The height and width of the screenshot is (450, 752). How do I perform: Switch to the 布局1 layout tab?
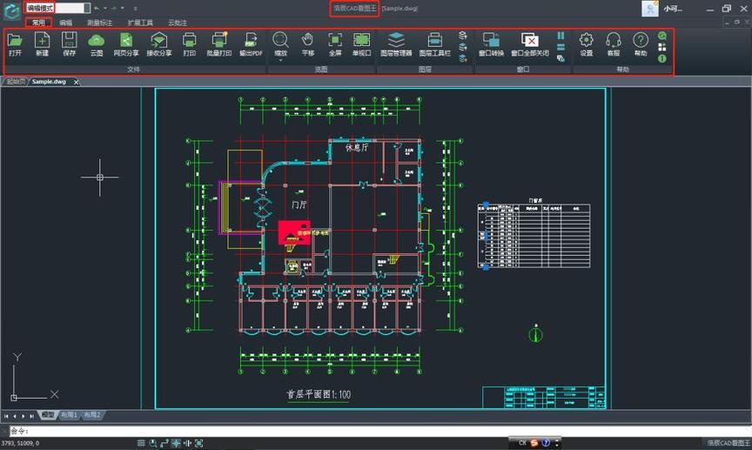(69, 415)
